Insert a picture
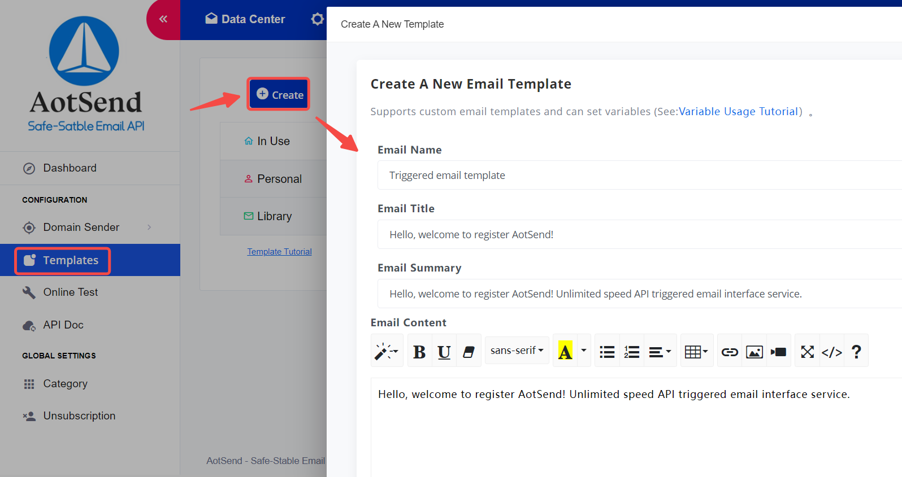 [x=754, y=351]
